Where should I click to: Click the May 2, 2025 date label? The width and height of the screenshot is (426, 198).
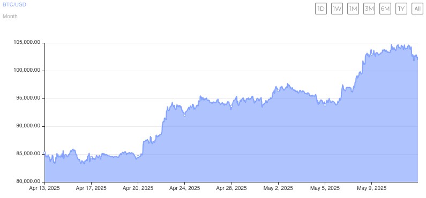click(278, 188)
